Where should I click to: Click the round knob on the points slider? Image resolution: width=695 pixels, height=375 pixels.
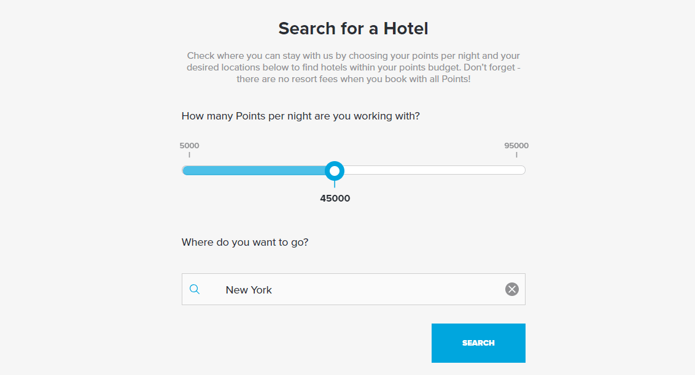point(335,170)
